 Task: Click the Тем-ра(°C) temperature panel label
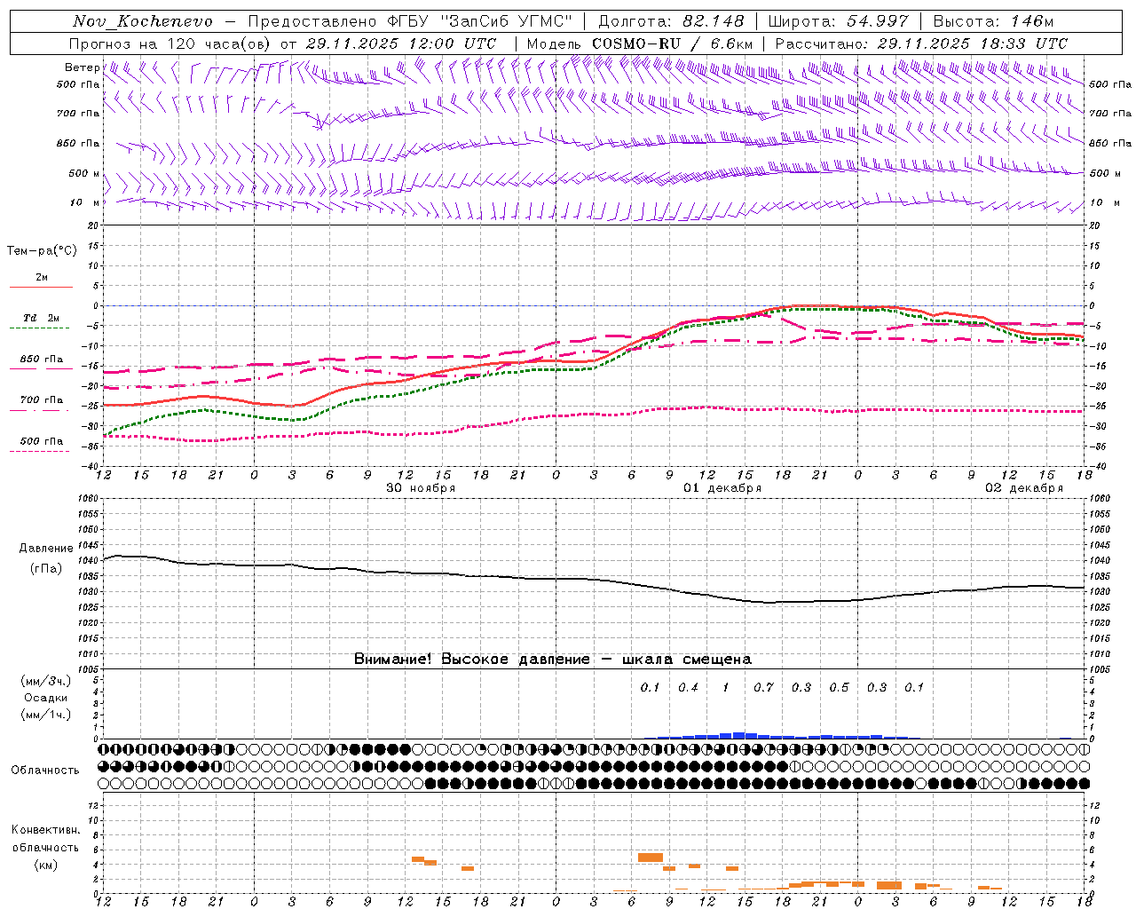42,251
